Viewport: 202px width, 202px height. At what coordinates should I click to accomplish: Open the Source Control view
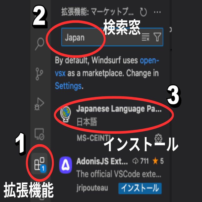(x=39, y=74)
